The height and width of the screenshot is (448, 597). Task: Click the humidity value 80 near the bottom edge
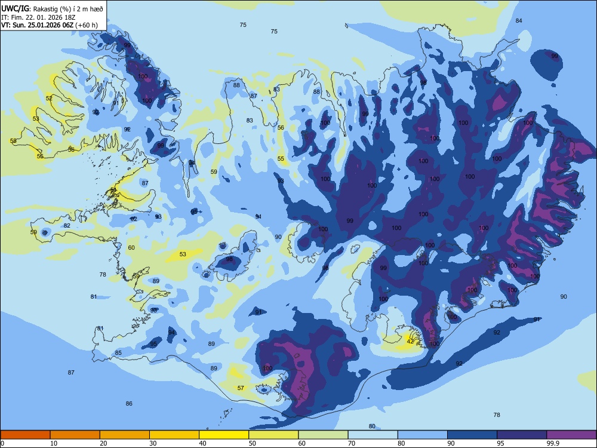[372, 426]
